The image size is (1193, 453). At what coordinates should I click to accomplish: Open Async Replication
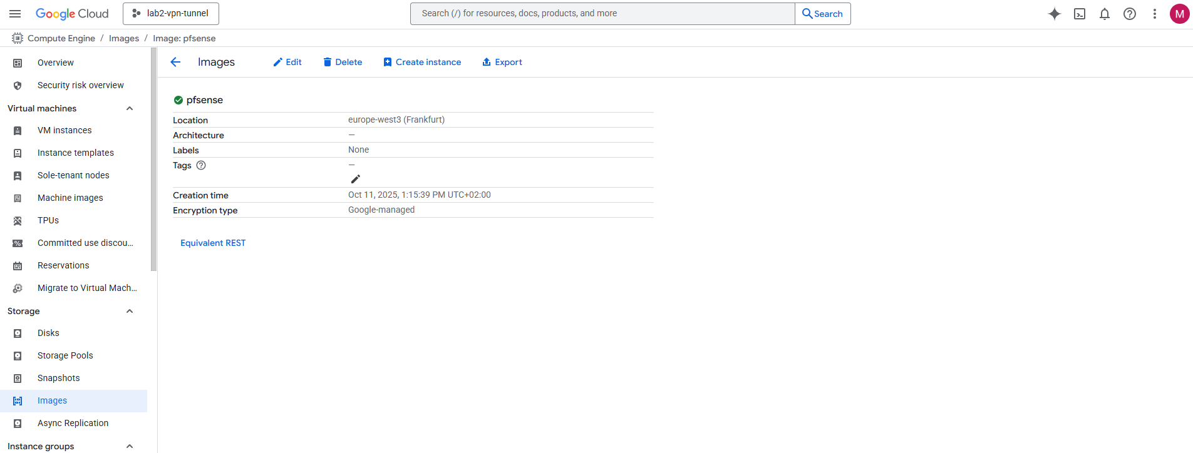[74, 423]
